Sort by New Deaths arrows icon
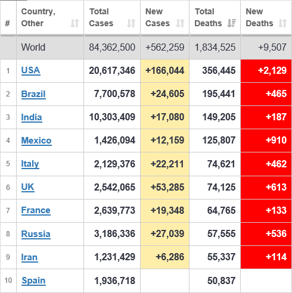The image size is (292, 293). (282, 23)
